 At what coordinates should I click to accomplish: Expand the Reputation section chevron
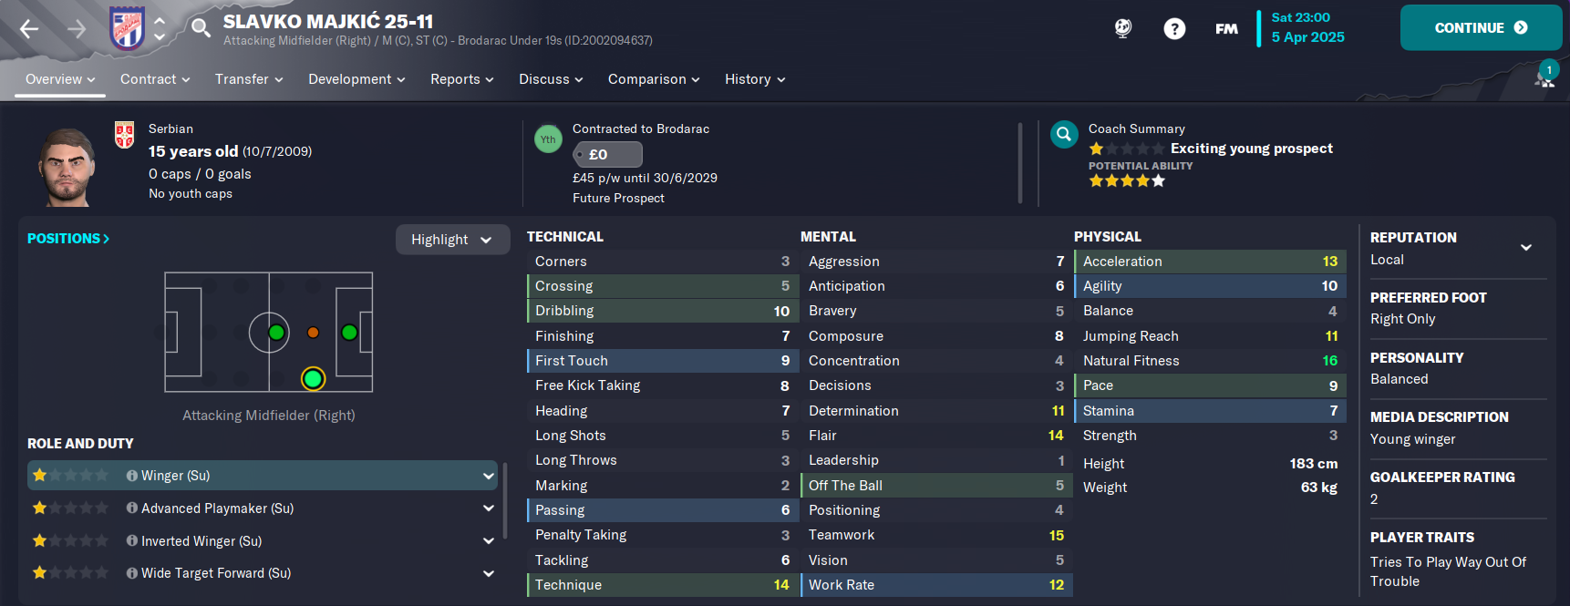[1525, 247]
